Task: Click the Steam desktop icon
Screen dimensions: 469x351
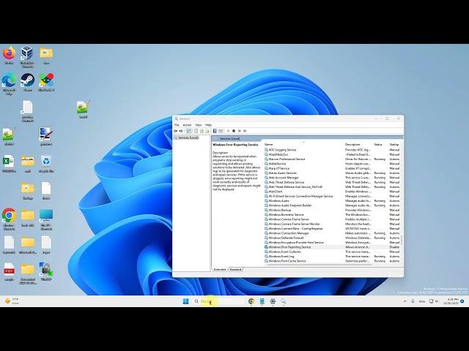Action: 28,83
